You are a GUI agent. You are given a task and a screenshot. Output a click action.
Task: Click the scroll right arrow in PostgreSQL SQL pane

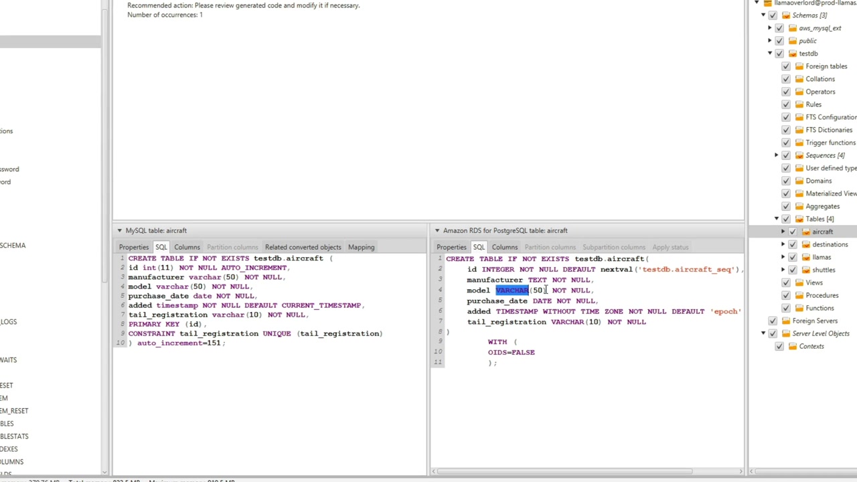[x=741, y=471]
